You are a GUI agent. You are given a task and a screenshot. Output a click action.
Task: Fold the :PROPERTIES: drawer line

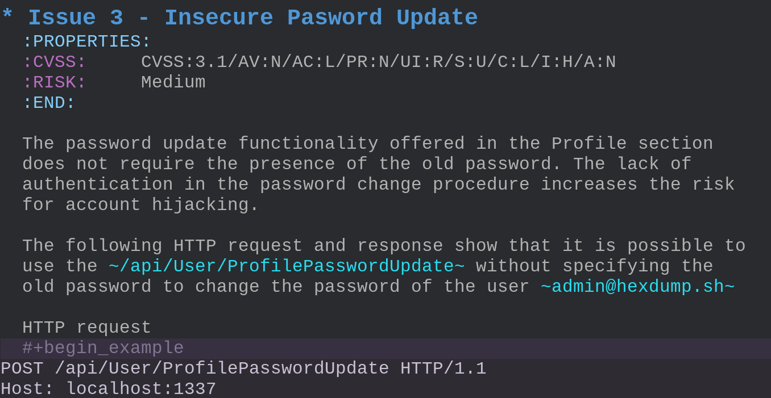86,41
